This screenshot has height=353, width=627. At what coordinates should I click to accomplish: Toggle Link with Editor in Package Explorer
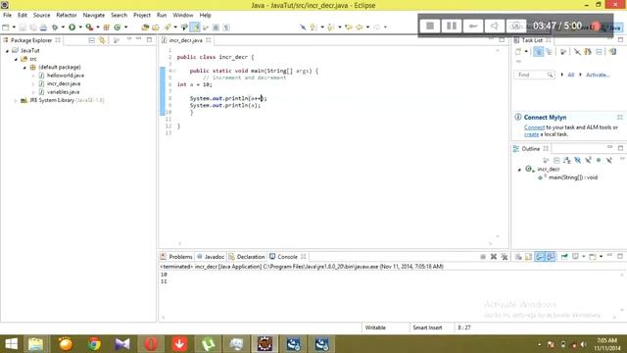coord(102,40)
